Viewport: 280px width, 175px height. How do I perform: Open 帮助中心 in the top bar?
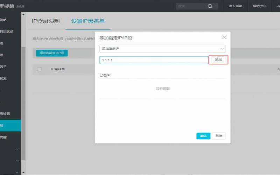[x=259, y=6]
